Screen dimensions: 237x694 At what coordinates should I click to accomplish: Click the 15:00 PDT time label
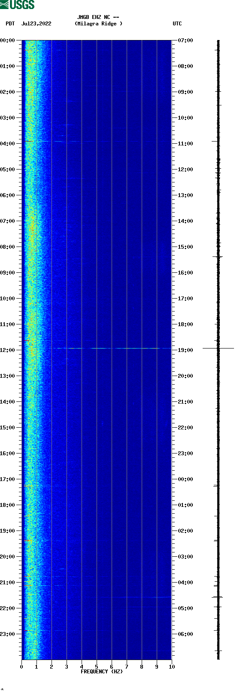tap(8, 428)
